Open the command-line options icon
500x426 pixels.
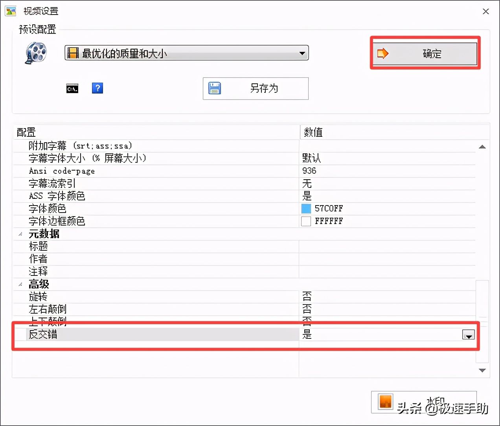72,88
